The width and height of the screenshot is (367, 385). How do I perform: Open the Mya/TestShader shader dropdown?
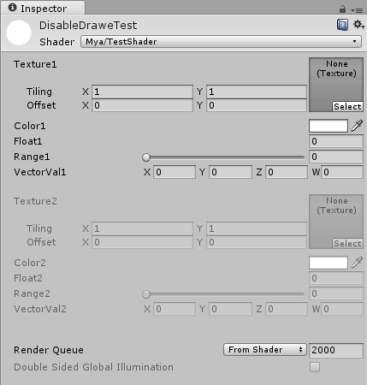[221, 42]
